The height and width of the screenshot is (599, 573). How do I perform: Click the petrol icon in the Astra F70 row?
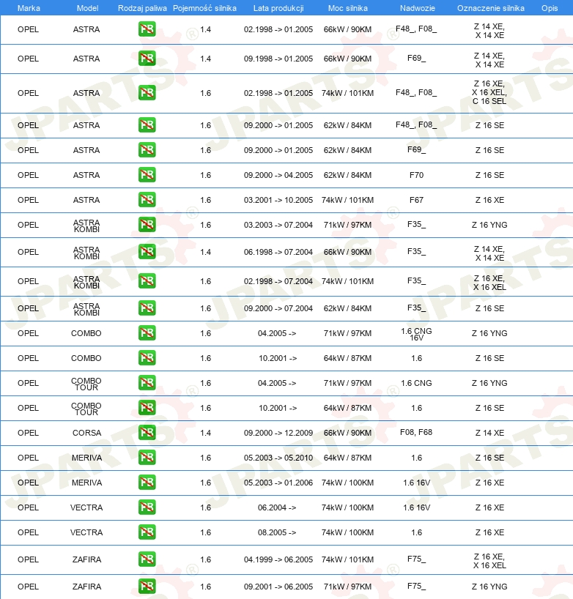pos(147,175)
